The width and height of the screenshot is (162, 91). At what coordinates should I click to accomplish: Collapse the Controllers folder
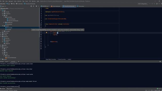tap(4, 17)
